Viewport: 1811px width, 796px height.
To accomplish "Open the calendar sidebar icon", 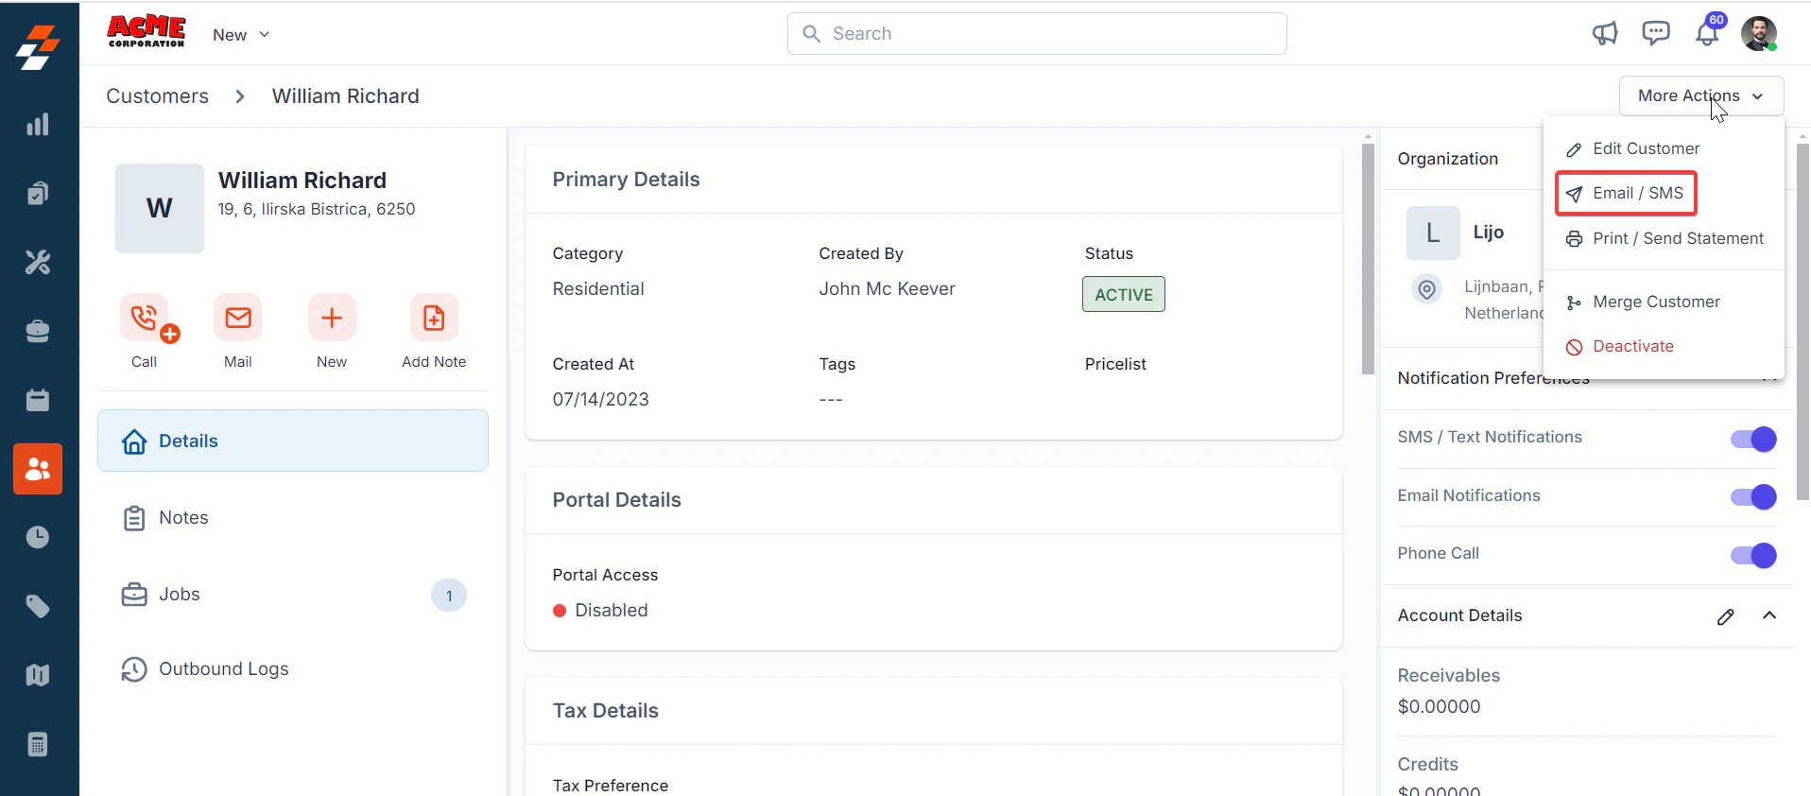I will (38, 400).
